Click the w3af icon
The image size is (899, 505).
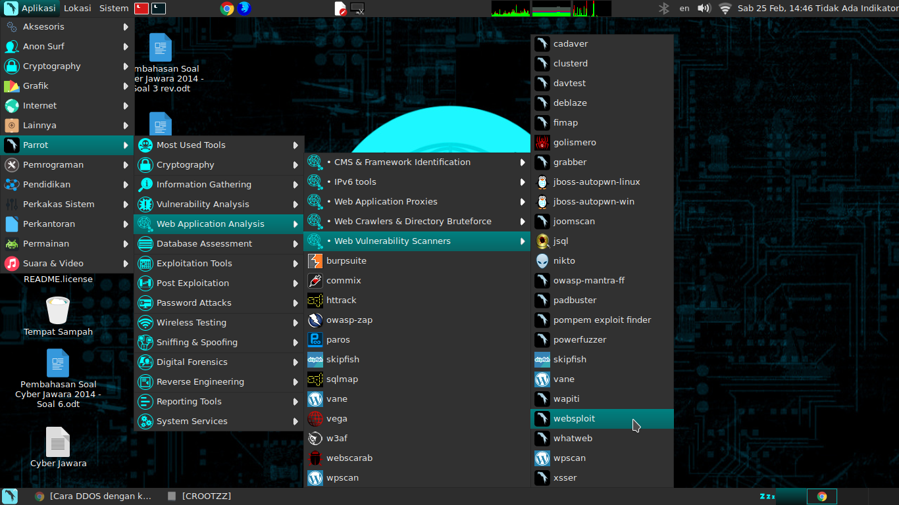pyautogui.click(x=315, y=439)
